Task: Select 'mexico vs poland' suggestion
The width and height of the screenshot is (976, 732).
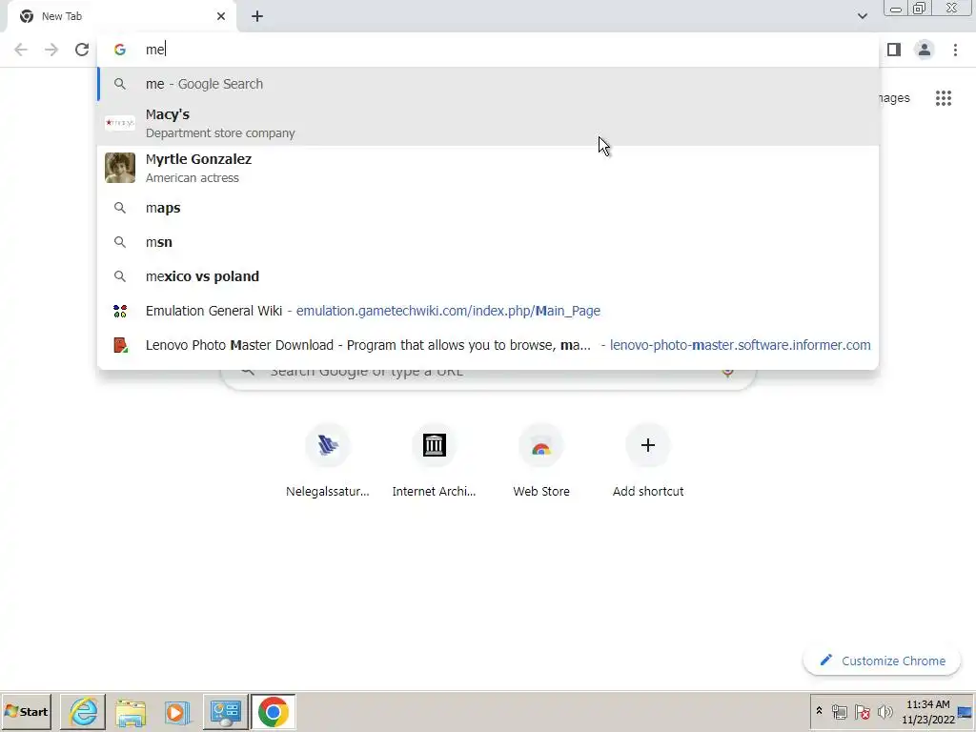Action: pos(488,276)
